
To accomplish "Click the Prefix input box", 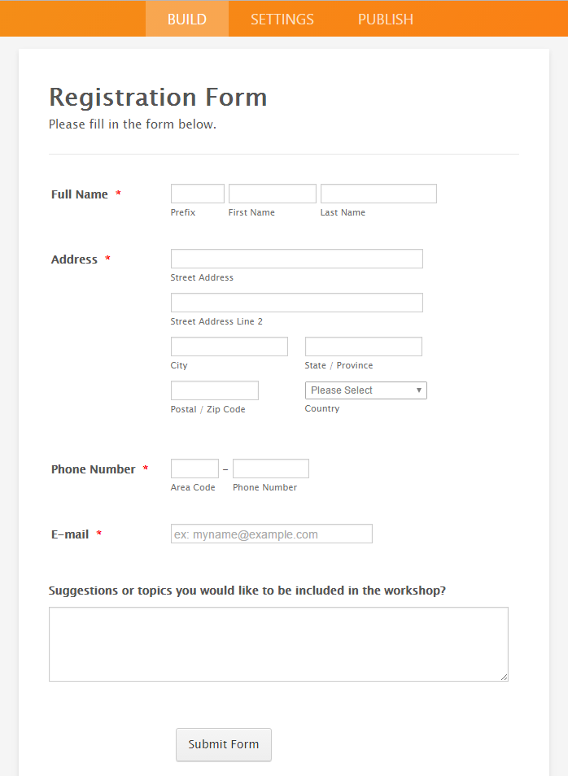I will [198, 194].
